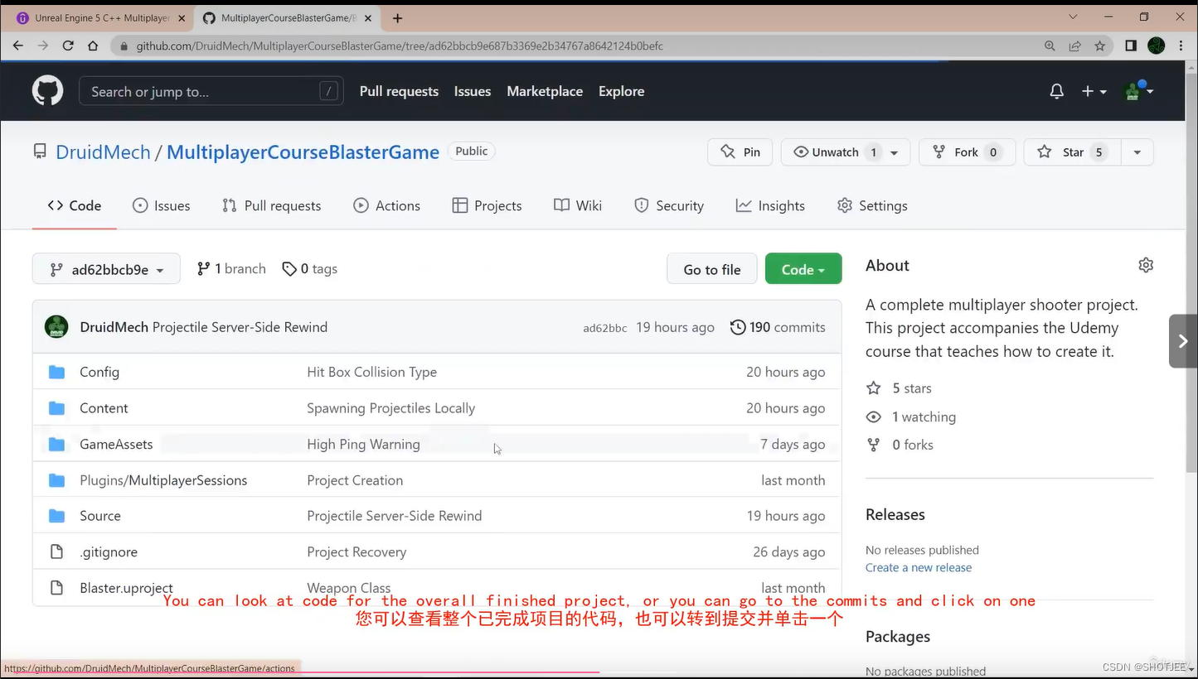Click the browser back arrow
Viewport: 1198px width, 679px height.
click(x=18, y=46)
